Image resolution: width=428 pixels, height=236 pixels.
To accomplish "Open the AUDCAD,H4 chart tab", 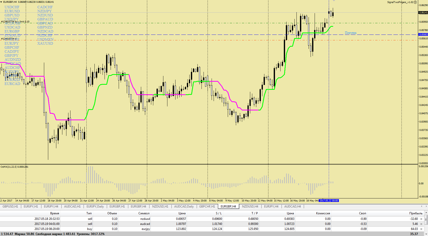I will pos(293,206).
